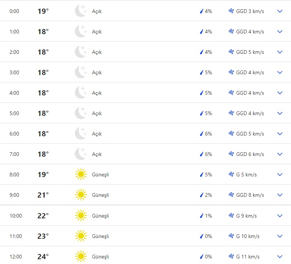Screen dimensions: 291x264
Task: Click the wind icon for 10:00
Action: click(231, 216)
